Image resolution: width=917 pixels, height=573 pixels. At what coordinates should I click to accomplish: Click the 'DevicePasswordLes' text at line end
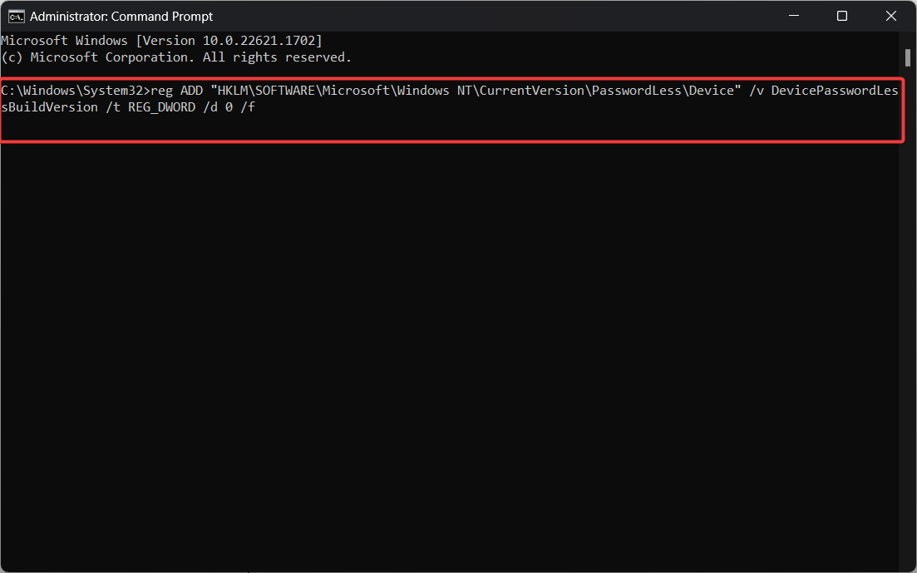(x=835, y=90)
